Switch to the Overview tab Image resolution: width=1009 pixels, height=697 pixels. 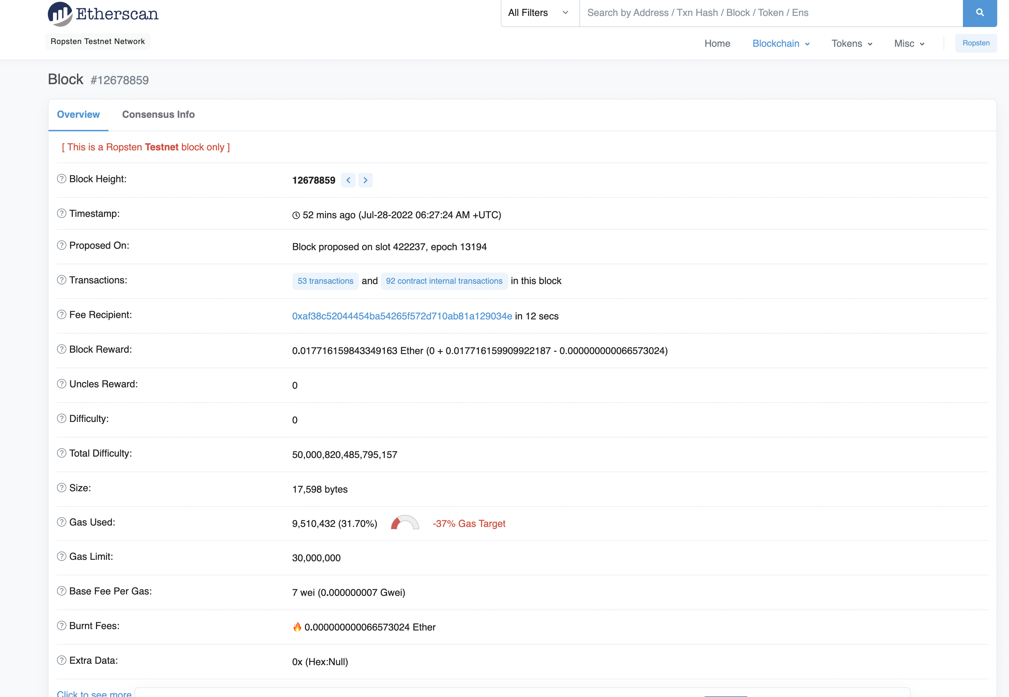78,114
